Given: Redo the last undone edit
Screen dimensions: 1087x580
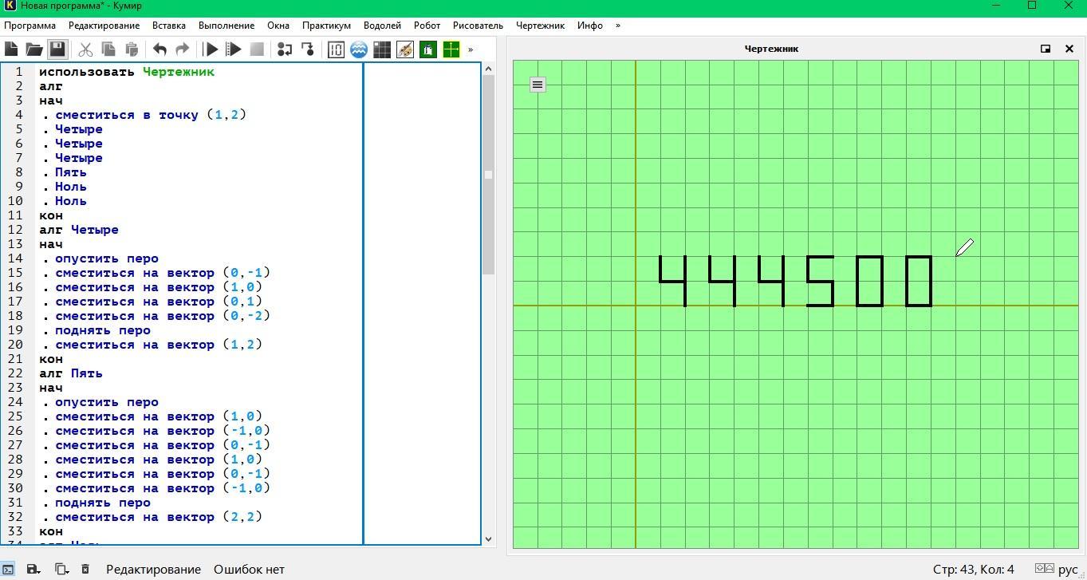Looking at the screenshot, I should (x=182, y=49).
